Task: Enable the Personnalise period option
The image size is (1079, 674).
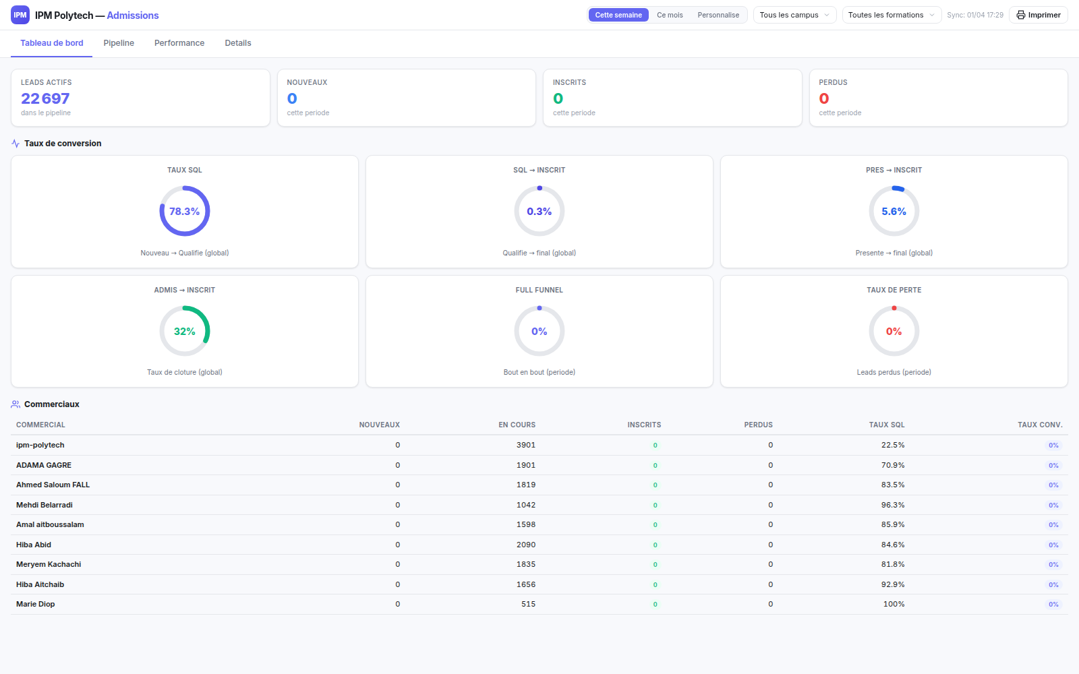Action: click(718, 14)
